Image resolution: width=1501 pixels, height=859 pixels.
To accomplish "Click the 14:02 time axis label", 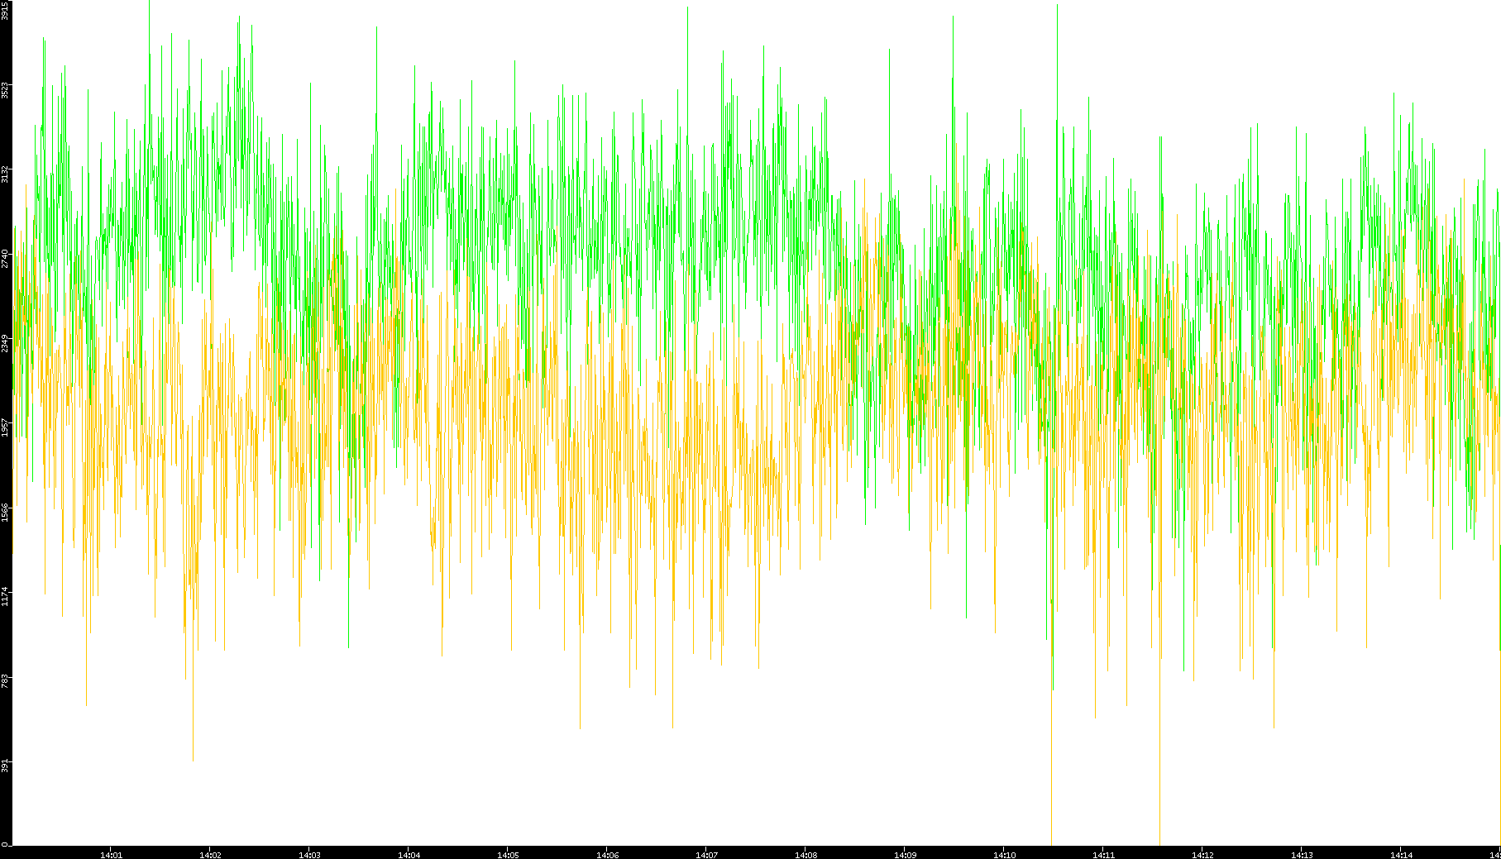I will click(x=210, y=854).
